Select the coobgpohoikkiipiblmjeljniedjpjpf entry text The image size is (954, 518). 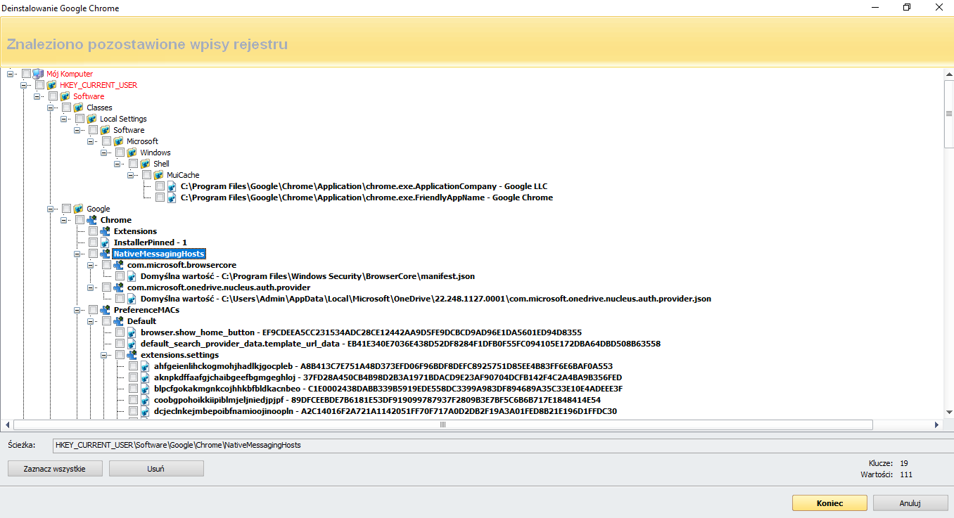click(x=377, y=400)
